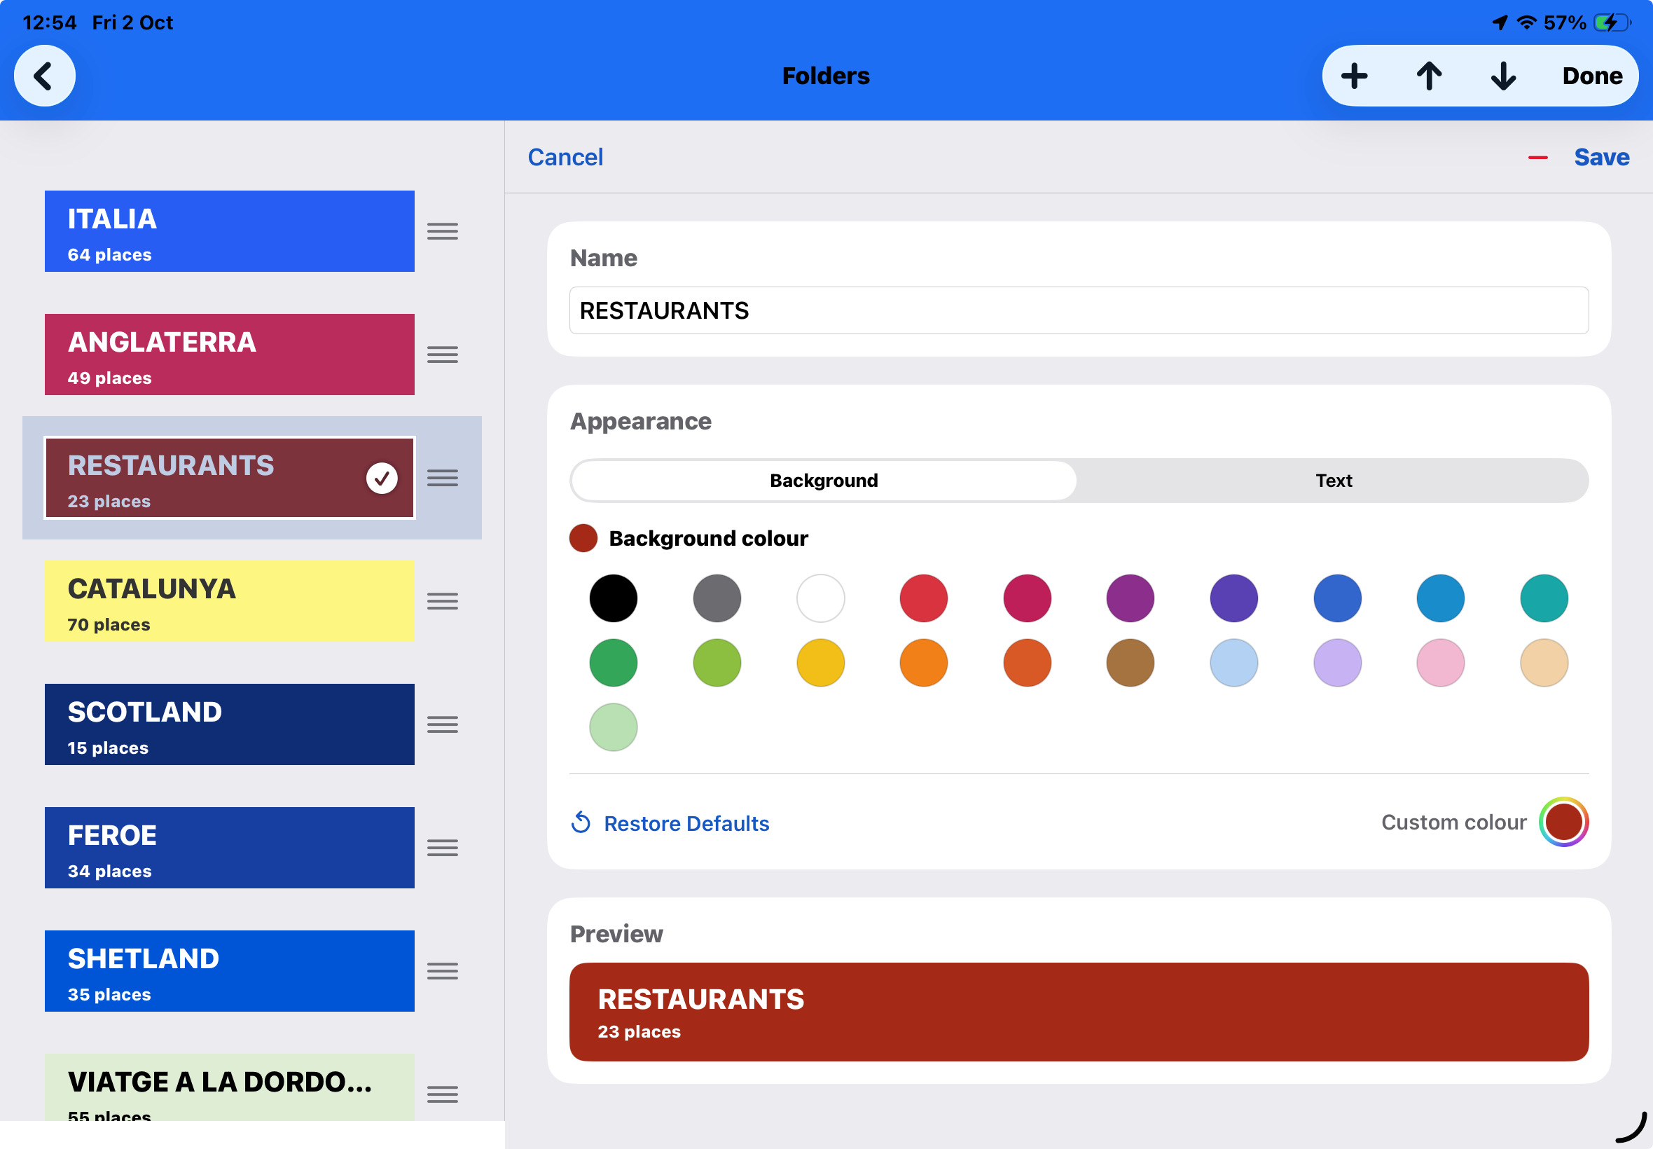Add a new folder with plus icon

[1354, 76]
